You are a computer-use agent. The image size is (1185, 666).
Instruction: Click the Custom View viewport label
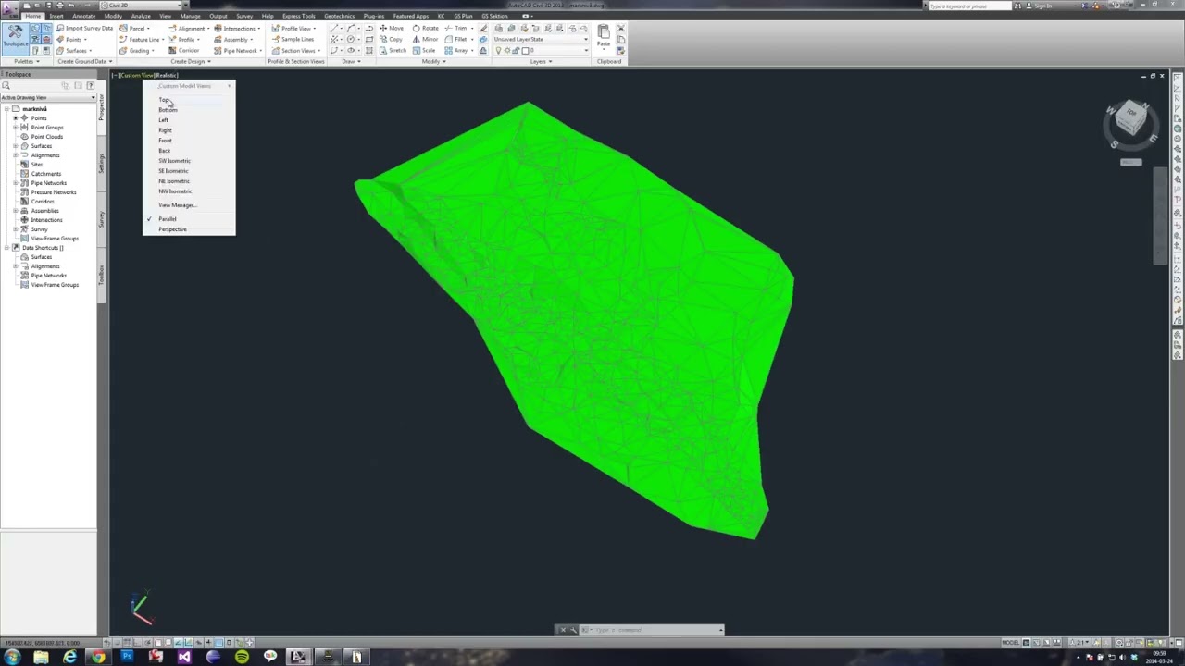click(x=136, y=75)
